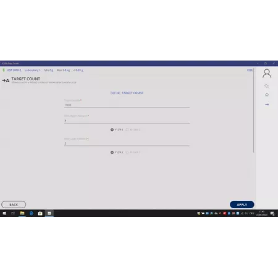Viewport: 278px width, 278px height.
Task: Click the upper tolerance field showing 4
Action: (127, 120)
